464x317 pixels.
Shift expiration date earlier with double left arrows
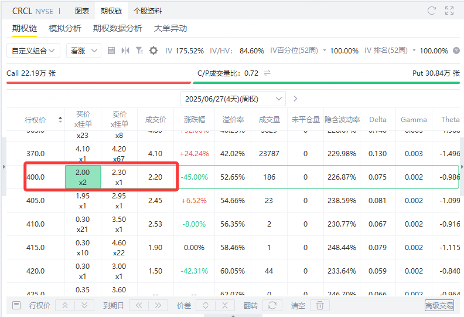point(139,305)
